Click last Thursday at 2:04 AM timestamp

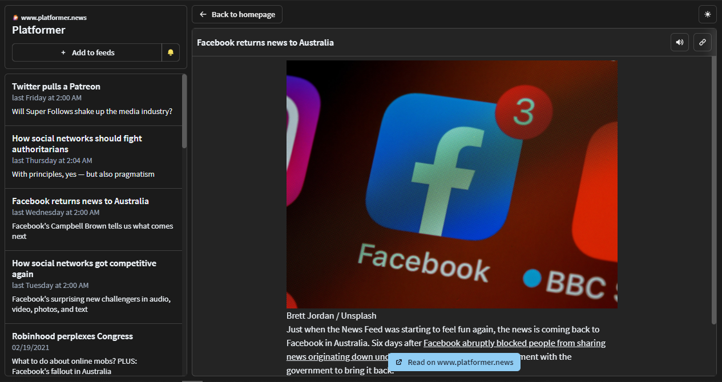click(x=52, y=161)
